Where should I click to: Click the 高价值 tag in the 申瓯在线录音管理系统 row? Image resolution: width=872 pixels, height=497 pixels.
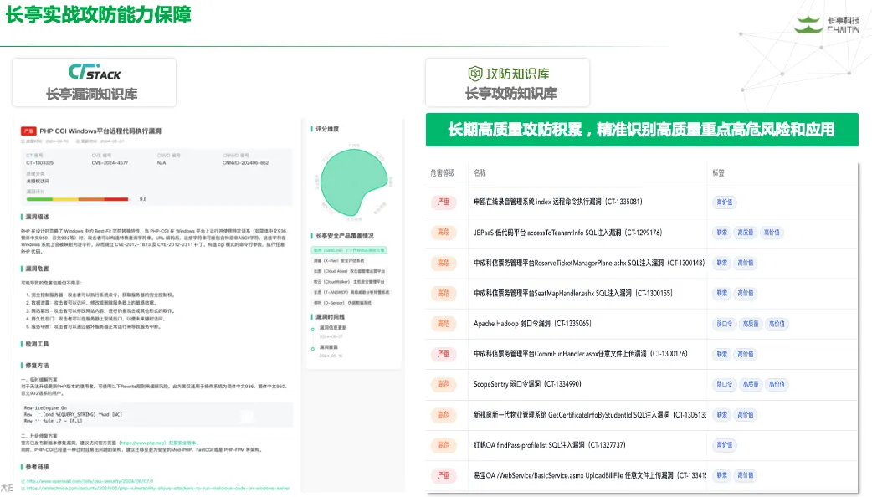click(724, 202)
